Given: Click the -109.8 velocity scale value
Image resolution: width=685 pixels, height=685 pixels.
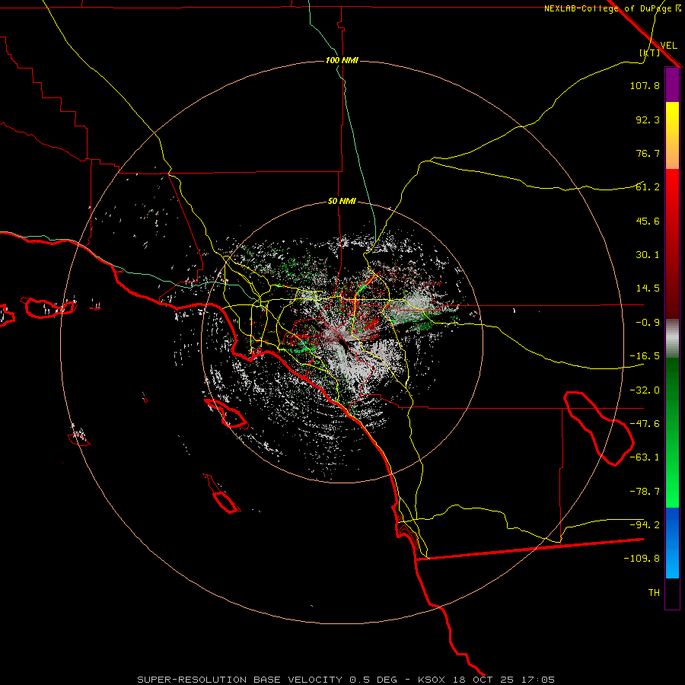Looking at the screenshot, I should 642,559.
